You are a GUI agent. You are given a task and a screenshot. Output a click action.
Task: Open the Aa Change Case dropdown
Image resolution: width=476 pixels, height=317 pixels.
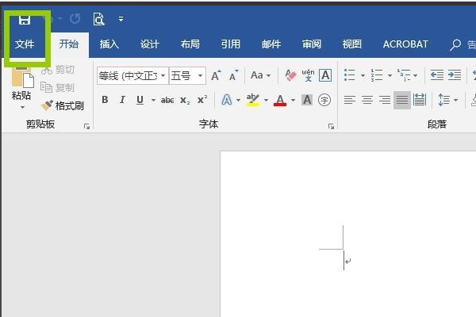(260, 75)
